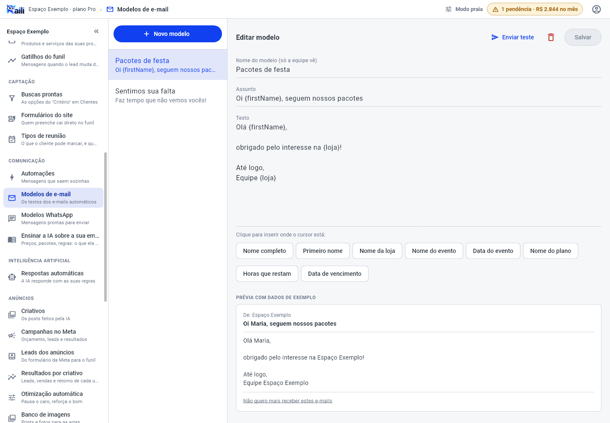Screen dimensions: 610x423
Task: Click the Automações lightning bolt icon
Action: 12,177
